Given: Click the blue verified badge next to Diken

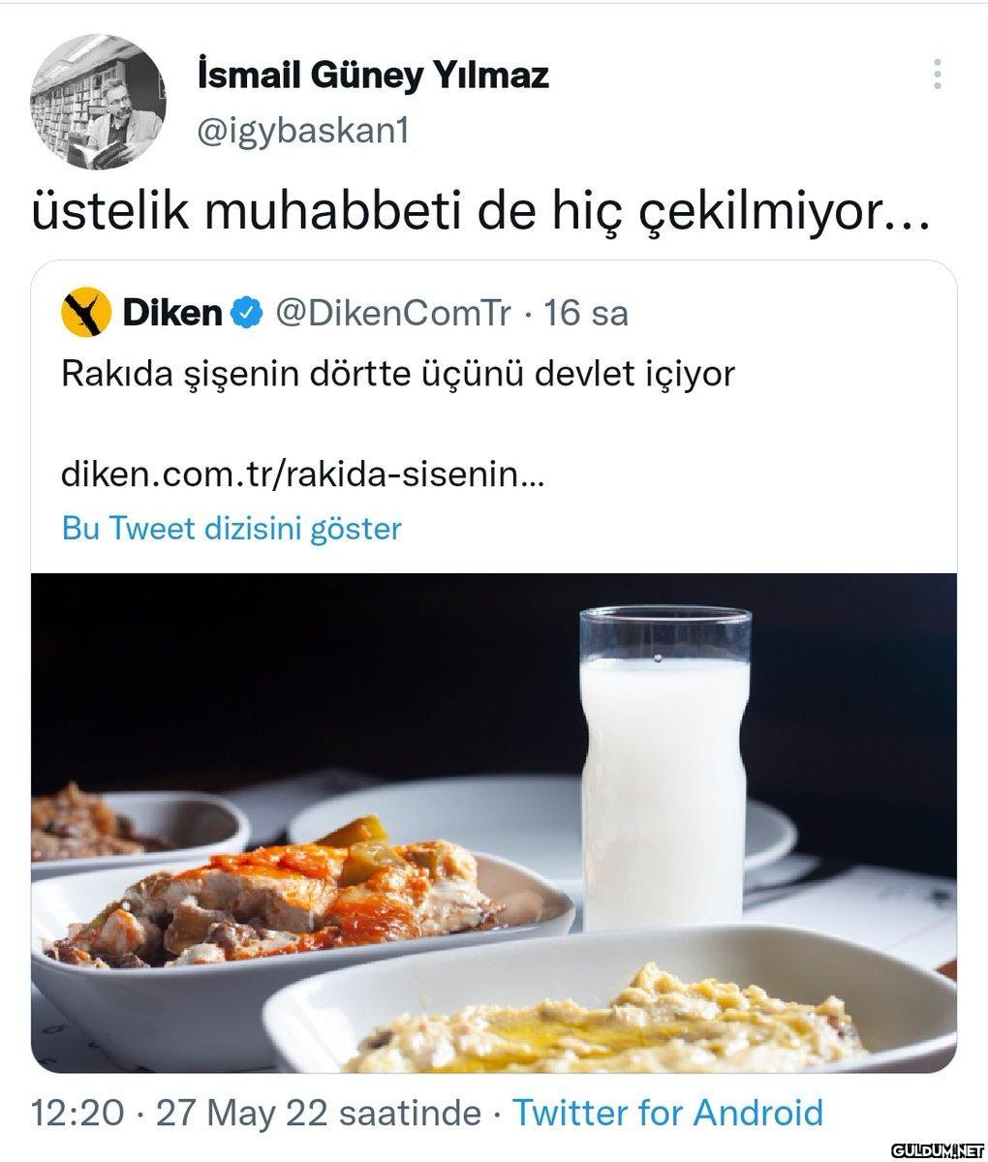Looking at the screenshot, I should click(248, 313).
